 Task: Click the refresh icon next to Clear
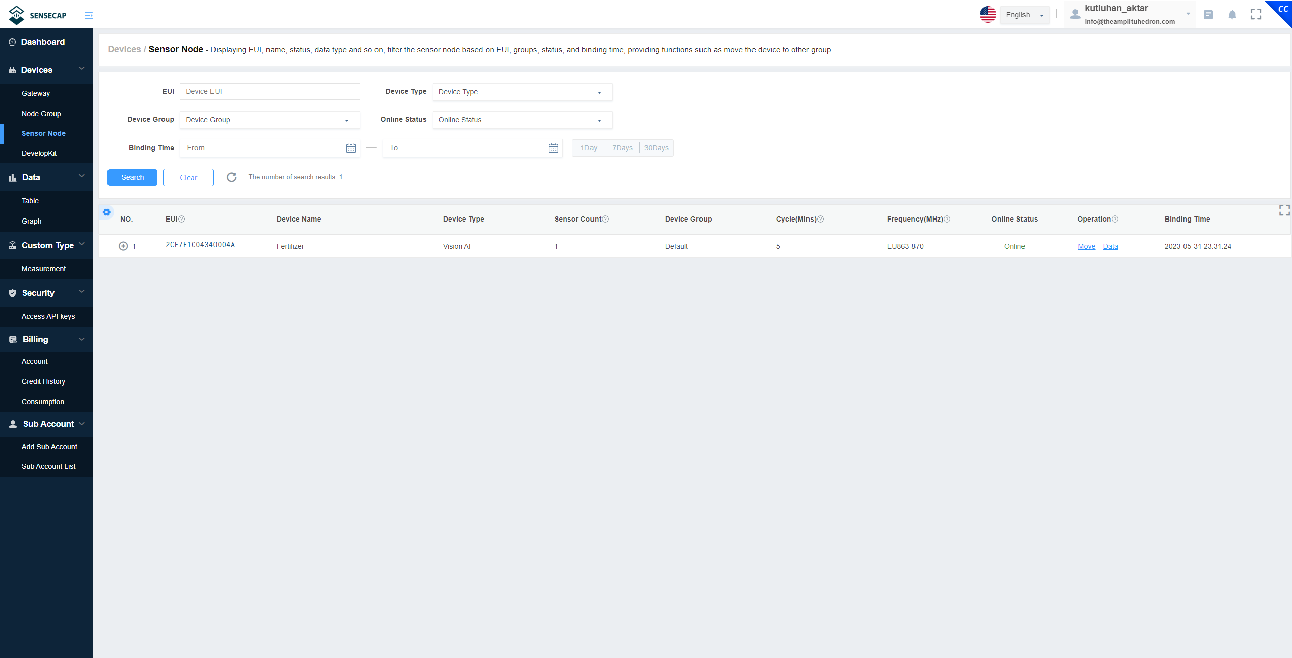[x=231, y=177]
